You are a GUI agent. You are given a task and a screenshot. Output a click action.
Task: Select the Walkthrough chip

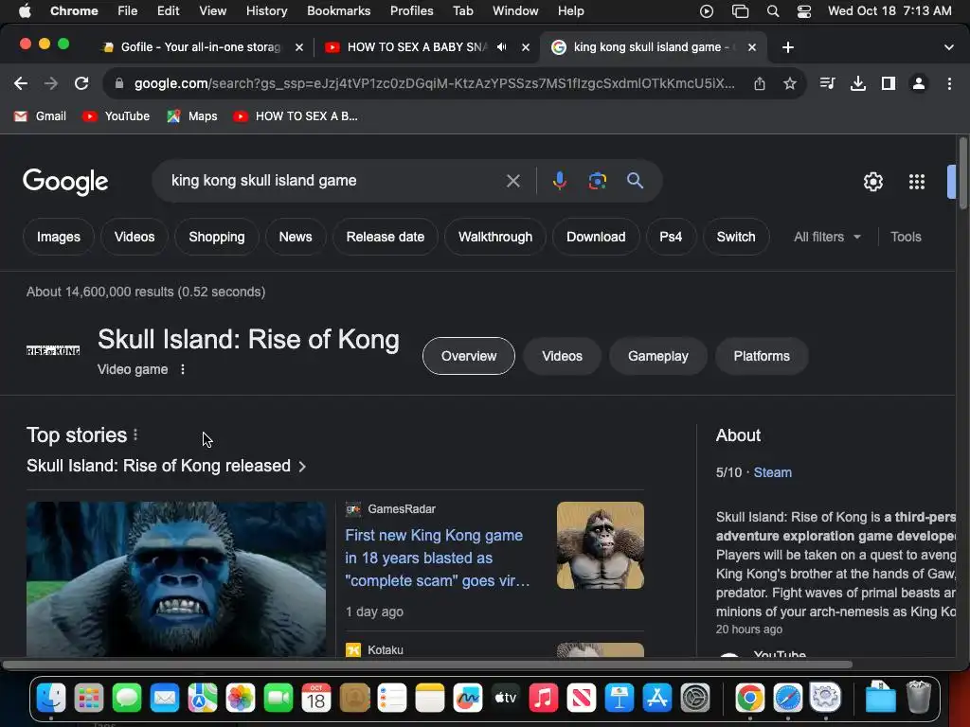pos(495,237)
